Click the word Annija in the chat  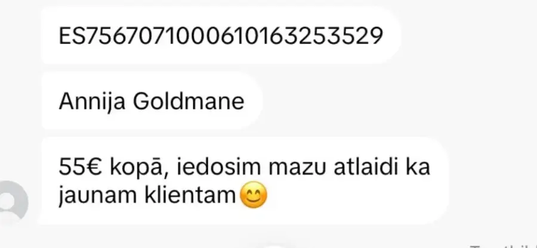coord(92,102)
